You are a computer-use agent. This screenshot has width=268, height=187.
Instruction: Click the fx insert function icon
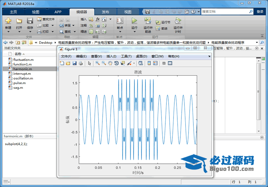click(97, 19)
